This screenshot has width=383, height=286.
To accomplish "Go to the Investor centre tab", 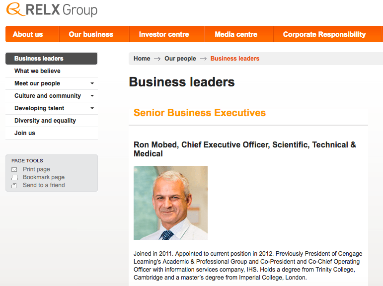I will tap(164, 34).
